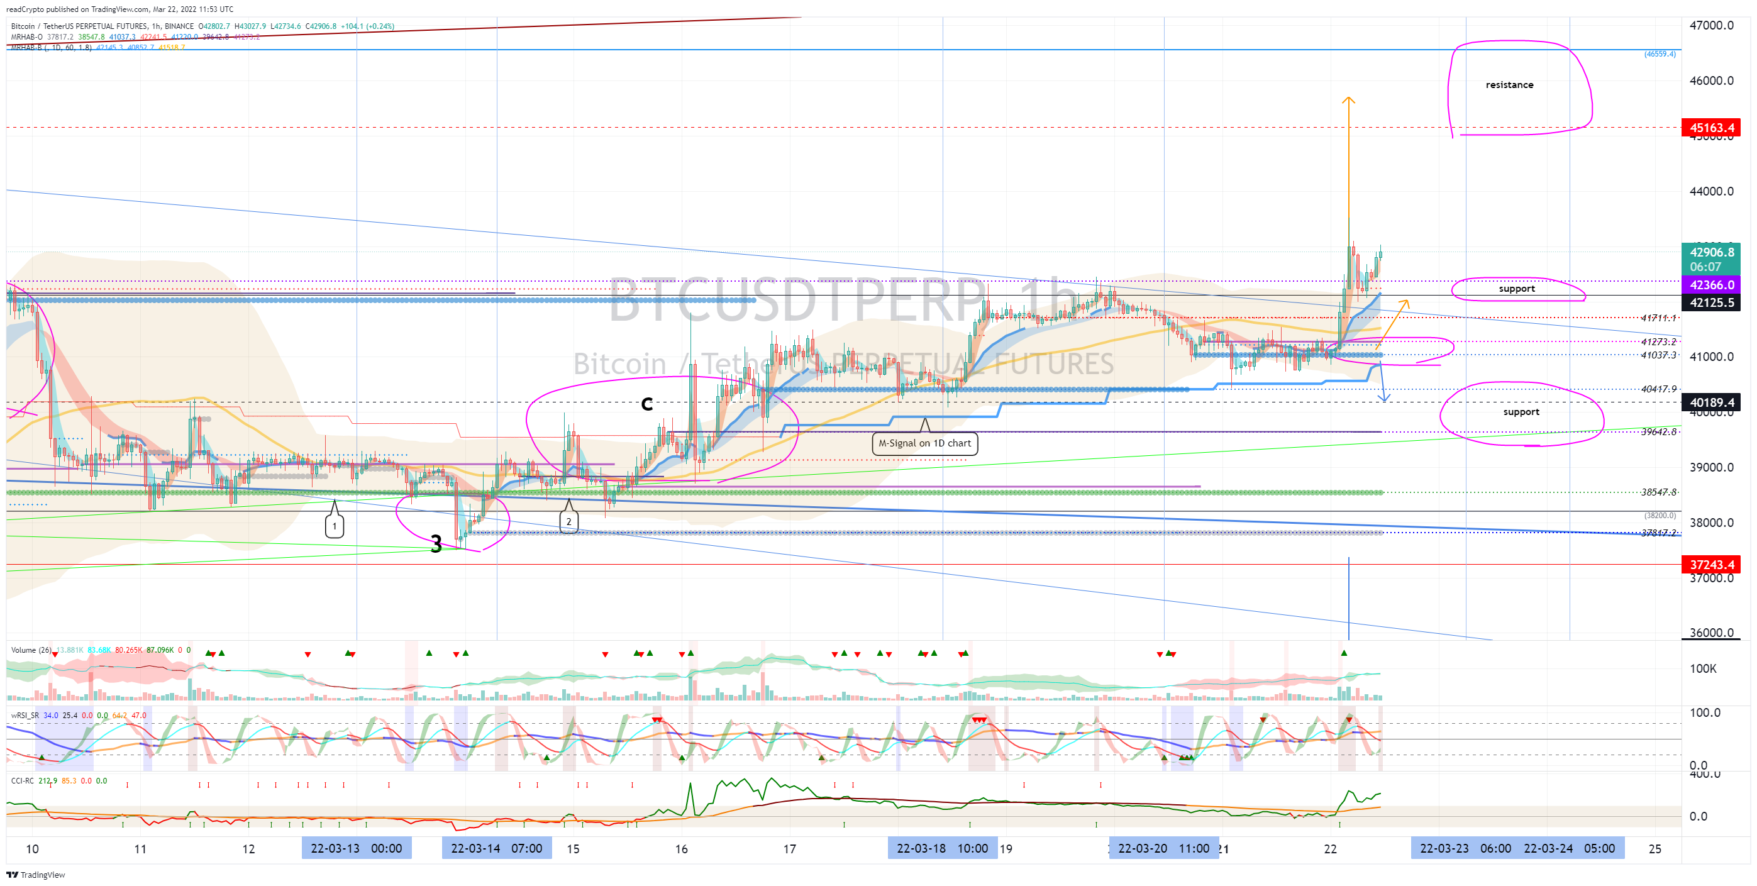Click the 44000.0 price axis label
The height and width of the screenshot is (886, 1757).
1711,191
